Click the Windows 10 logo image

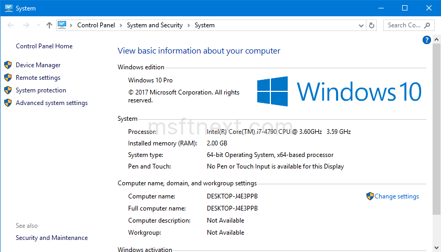point(340,91)
